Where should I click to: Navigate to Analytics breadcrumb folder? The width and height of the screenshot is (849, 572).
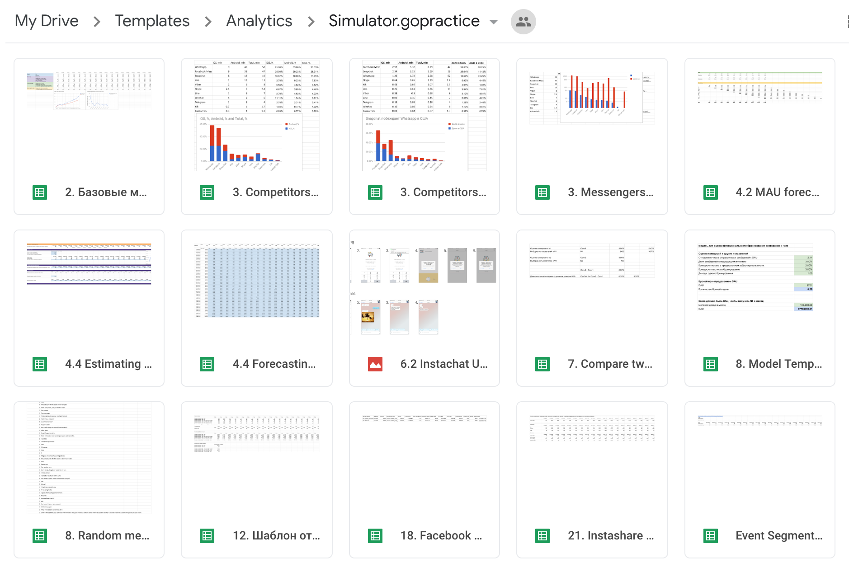(259, 21)
